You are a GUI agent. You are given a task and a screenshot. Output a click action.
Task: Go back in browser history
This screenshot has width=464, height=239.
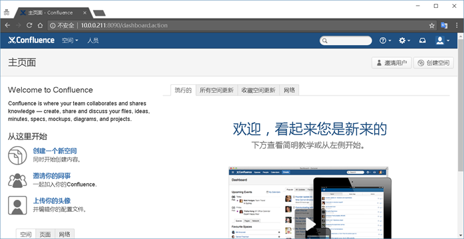pyautogui.click(x=7, y=25)
